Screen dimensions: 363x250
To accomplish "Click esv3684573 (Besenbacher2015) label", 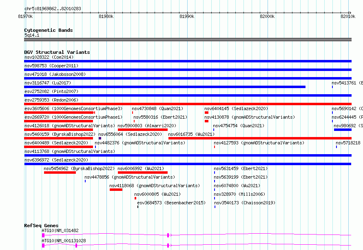I will (x=171, y=203).
